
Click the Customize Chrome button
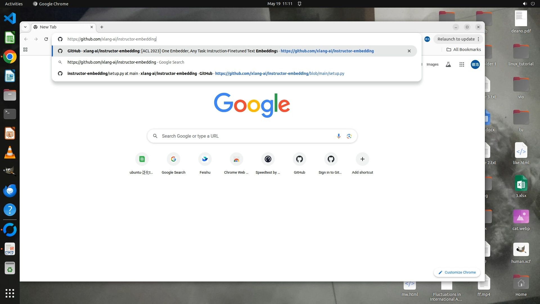[x=457, y=272]
